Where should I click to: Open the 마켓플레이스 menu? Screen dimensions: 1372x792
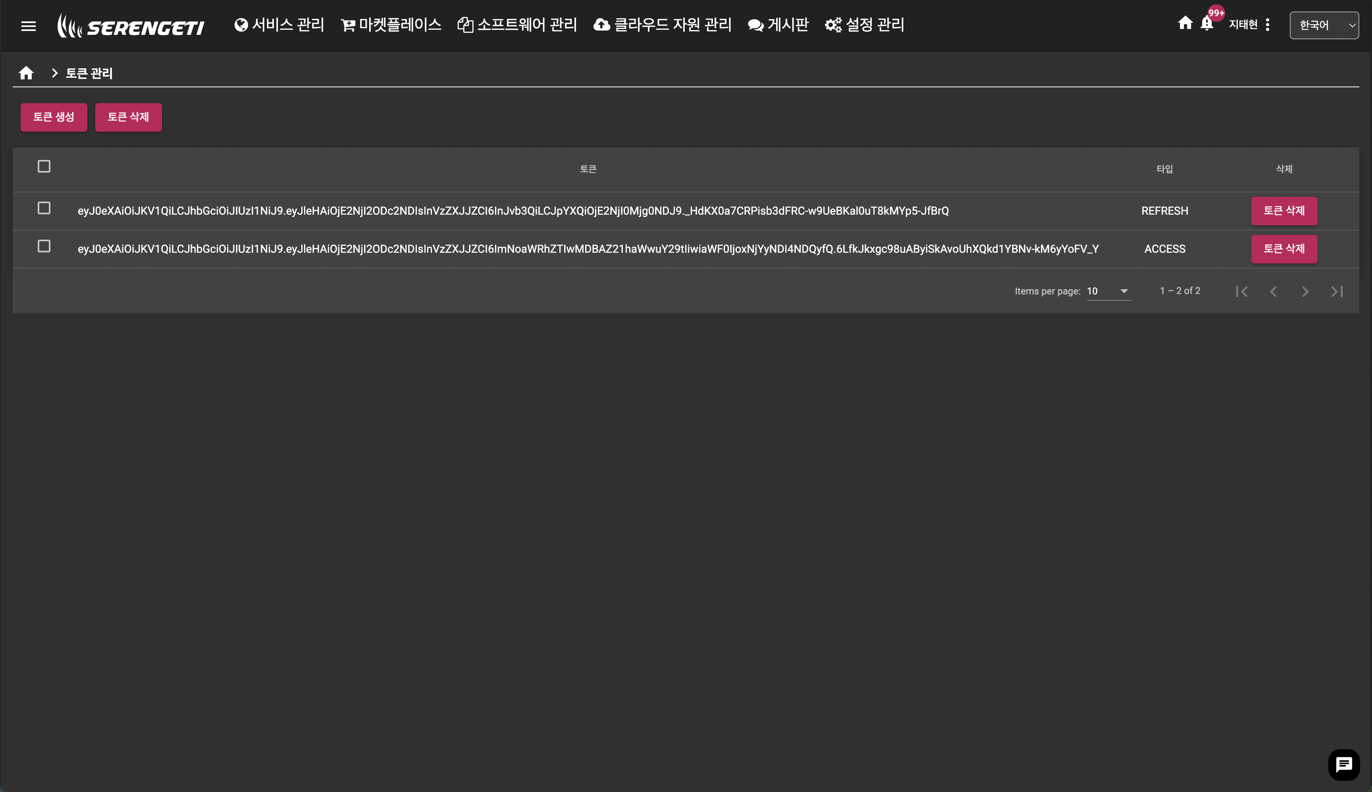[x=391, y=25]
